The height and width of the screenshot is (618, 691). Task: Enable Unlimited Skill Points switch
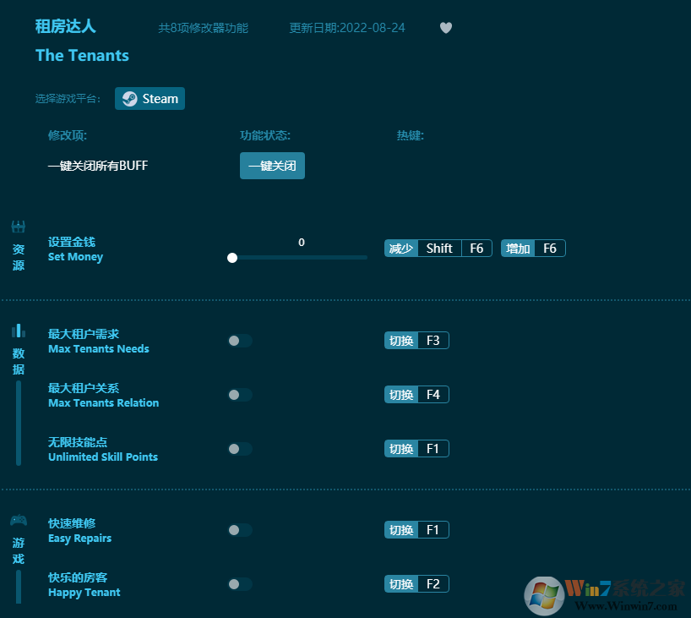coord(240,449)
